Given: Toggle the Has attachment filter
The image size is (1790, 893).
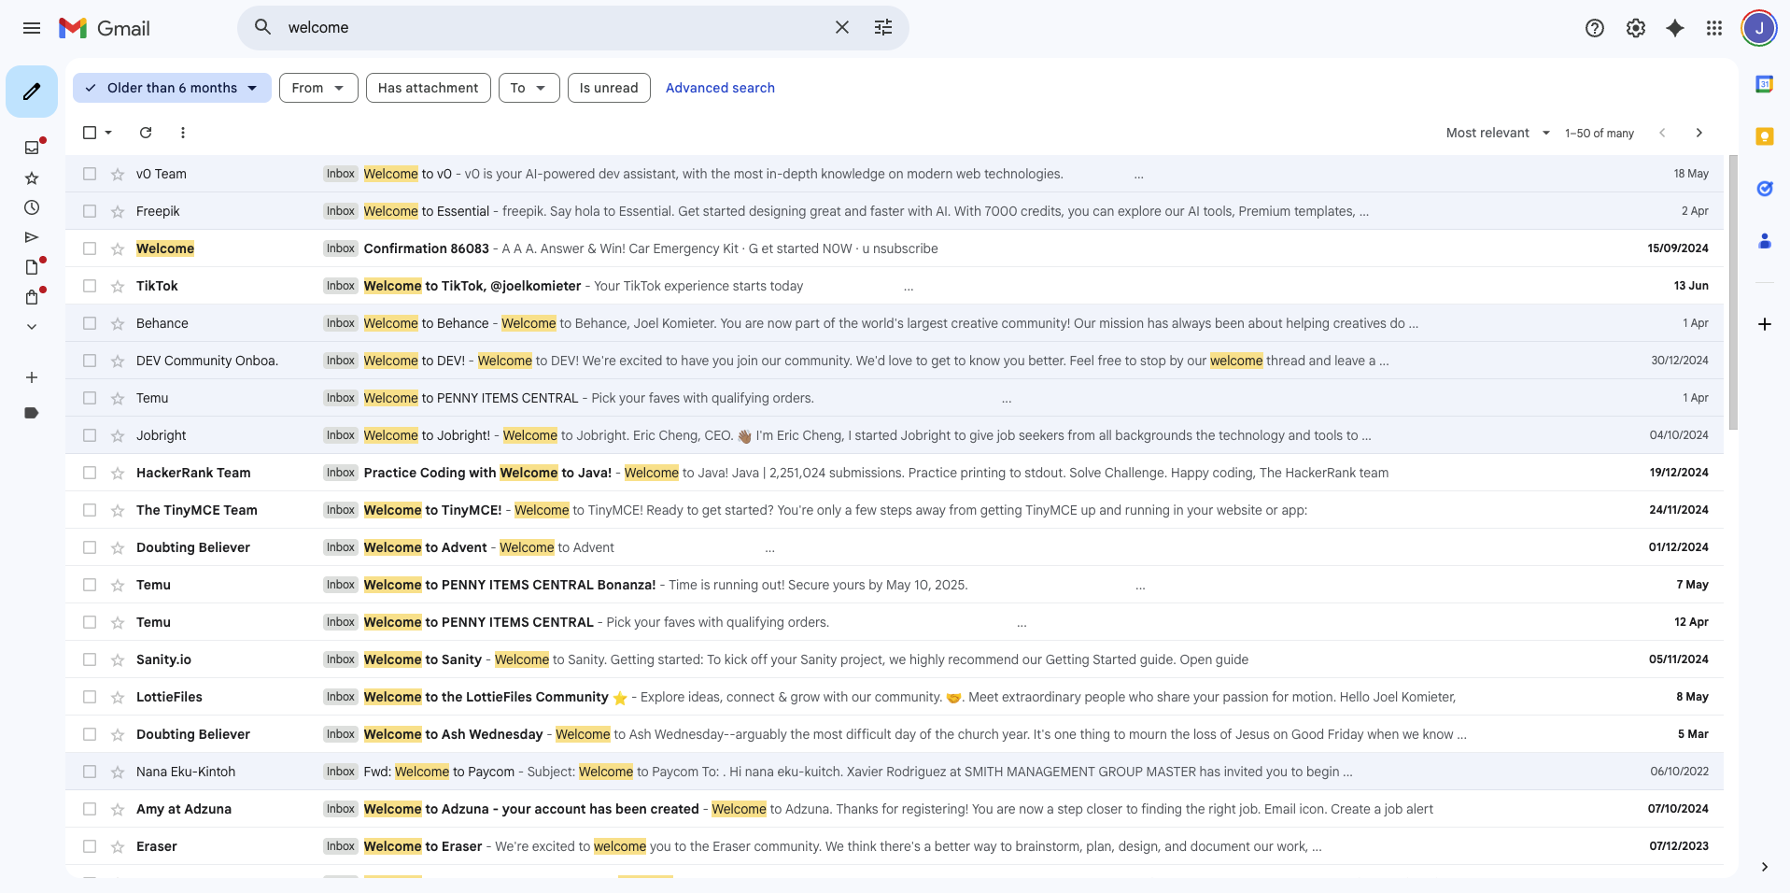Looking at the screenshot, I should [x=428, y=88].
